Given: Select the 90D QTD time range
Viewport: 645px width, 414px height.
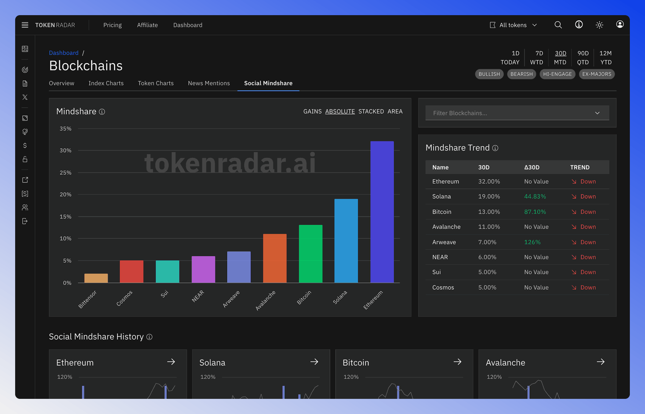Looking at the screenshot, I should point(583,58).
